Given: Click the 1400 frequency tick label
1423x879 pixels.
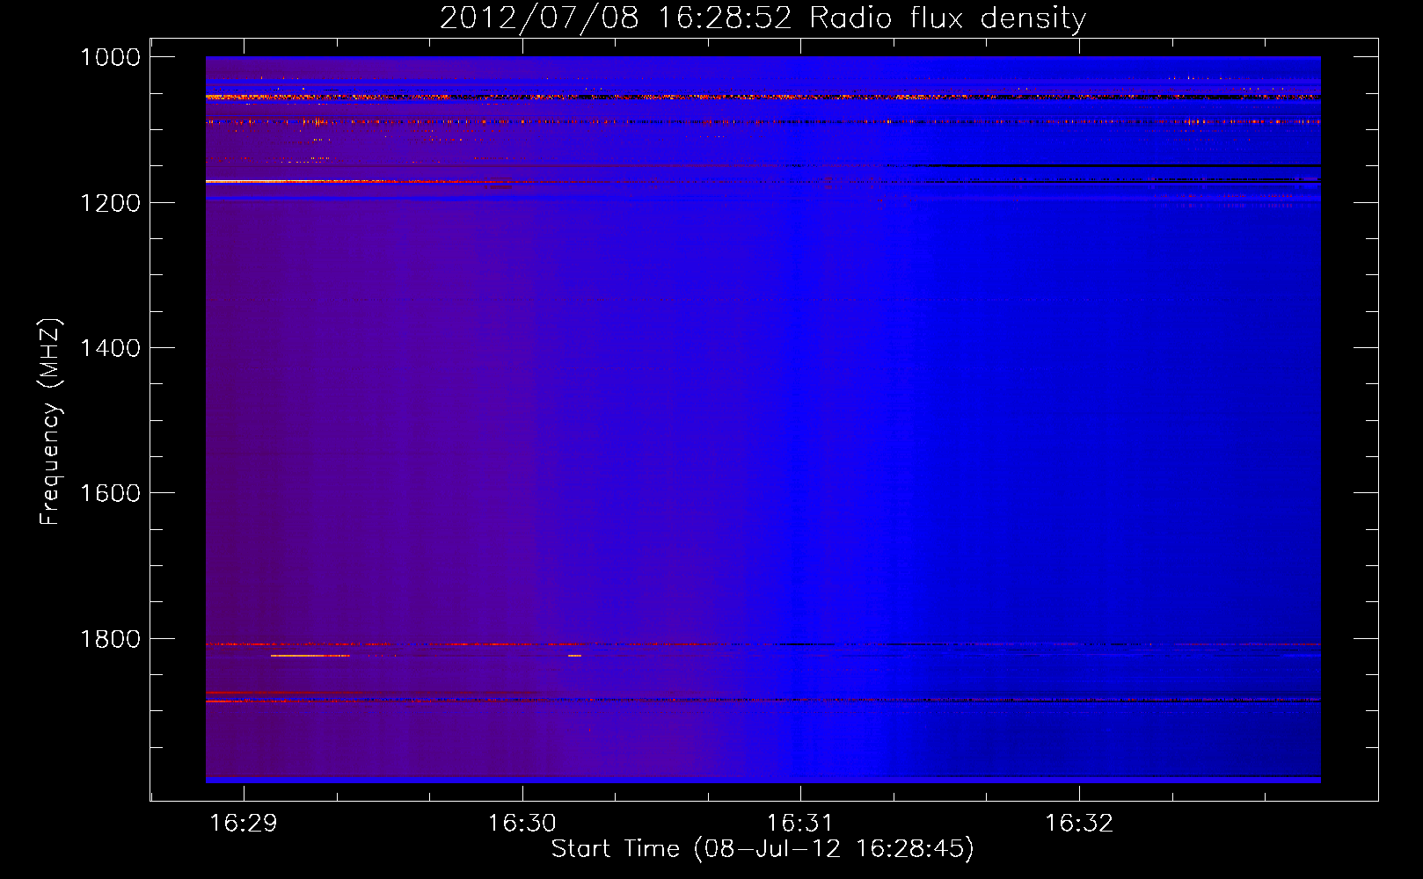Looking at the screenshot, I should [110, 348].
